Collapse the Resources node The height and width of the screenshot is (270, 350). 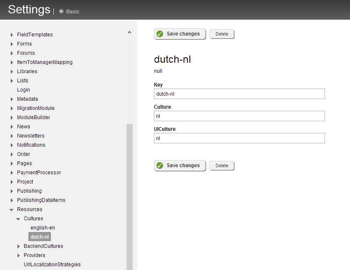(12, 210)
